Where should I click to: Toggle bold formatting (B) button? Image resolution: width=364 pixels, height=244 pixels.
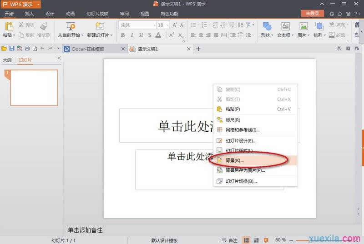[122, 35]
